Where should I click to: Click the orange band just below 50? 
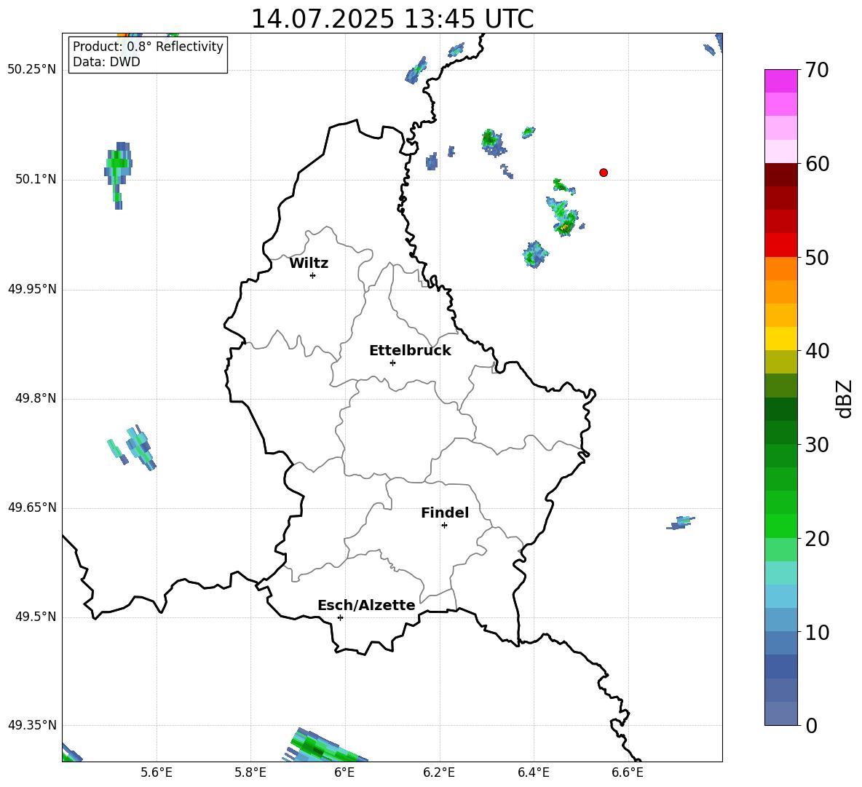pos(781,269)
